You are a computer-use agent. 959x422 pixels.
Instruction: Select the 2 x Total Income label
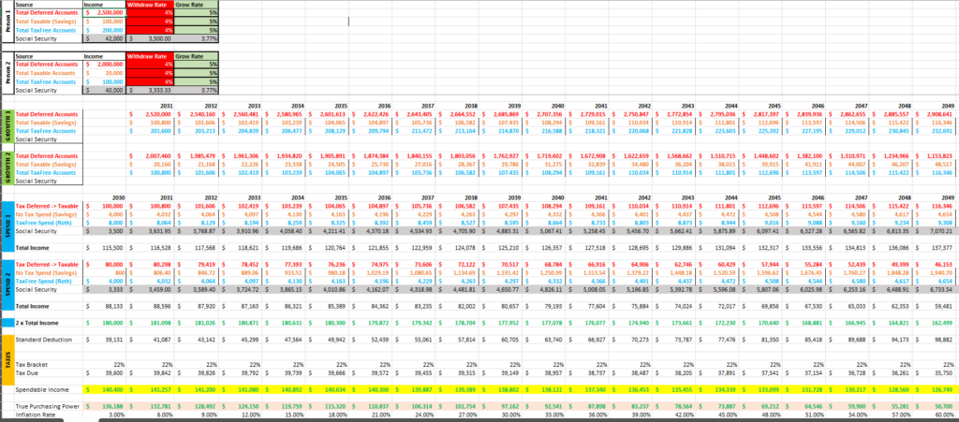(x=37, y=322)
